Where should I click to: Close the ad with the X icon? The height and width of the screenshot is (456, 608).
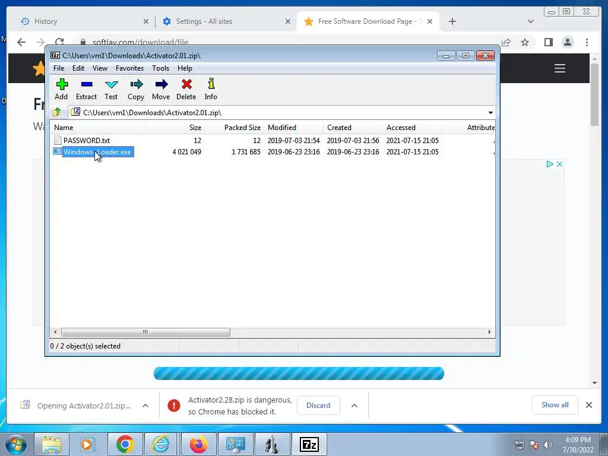[x=559, y=164]
